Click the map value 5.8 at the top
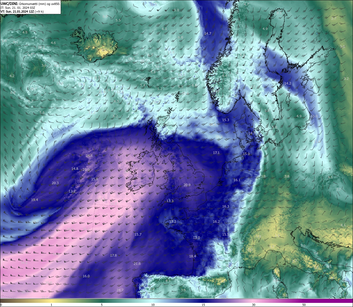This screenshot has width=353, height=307. click(177, 10)
